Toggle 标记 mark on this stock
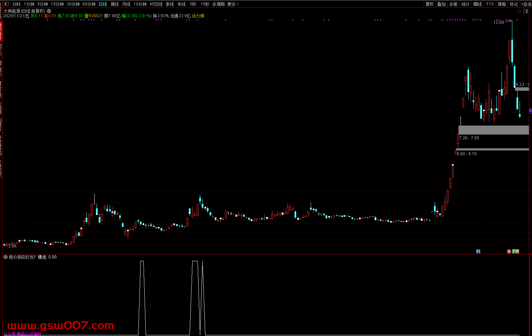Image resolution: width=532 pixels, height=336 pixels. tap(514, 4)
